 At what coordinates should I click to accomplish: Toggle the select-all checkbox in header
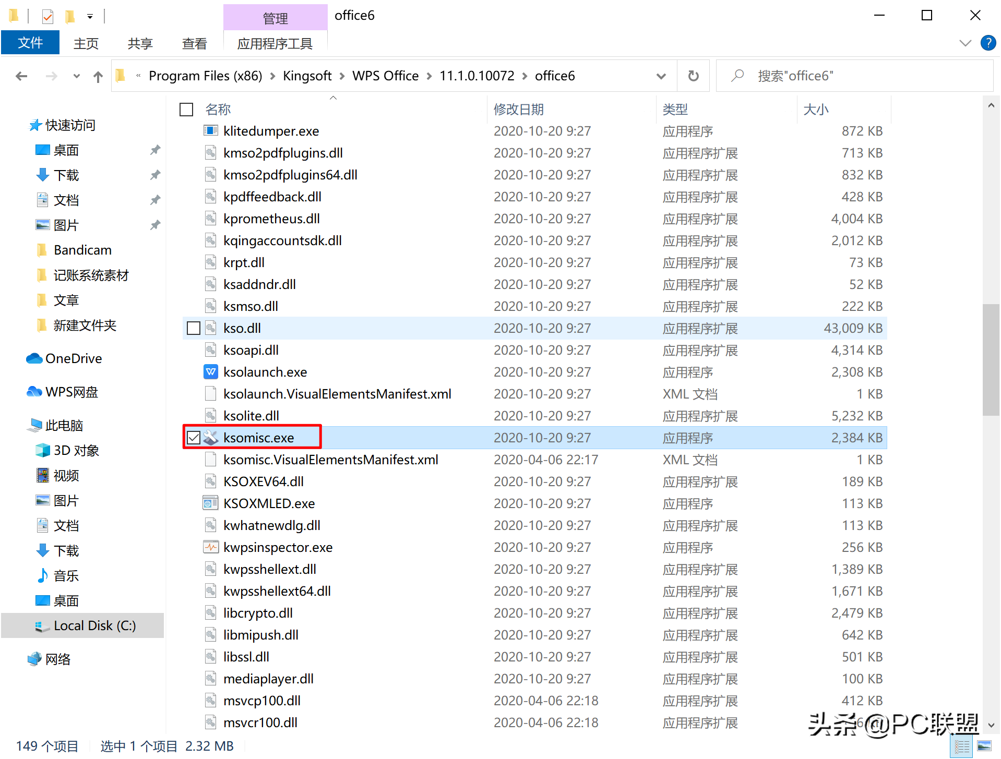[x=186, y=110]
